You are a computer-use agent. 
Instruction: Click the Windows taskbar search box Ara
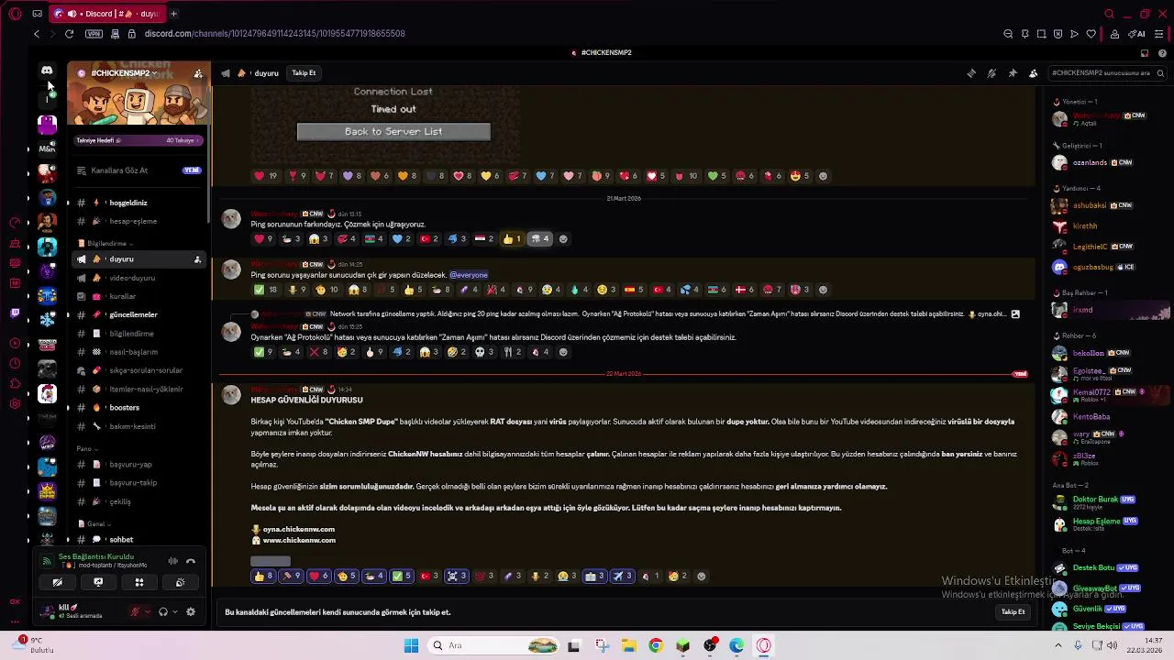[x=494, y=645]
